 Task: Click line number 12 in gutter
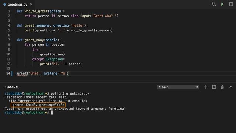pos(8,64)
